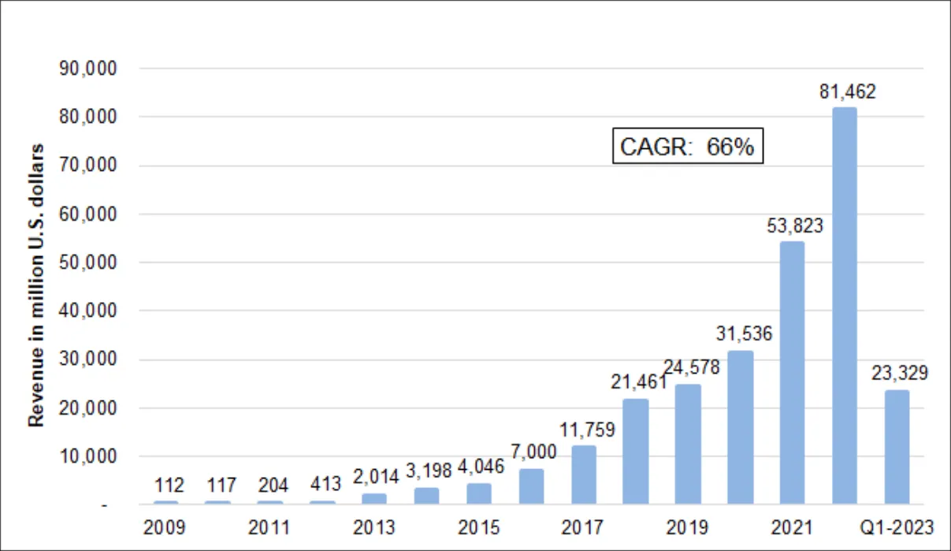
Task: Click the 2013 x-axis label
Action: (x=376, y=527)
